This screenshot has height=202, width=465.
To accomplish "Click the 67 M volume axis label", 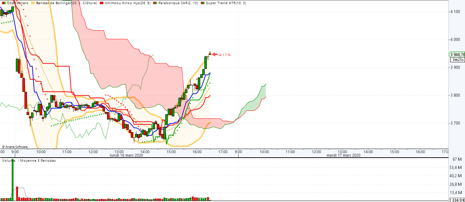I will point(456,159).
